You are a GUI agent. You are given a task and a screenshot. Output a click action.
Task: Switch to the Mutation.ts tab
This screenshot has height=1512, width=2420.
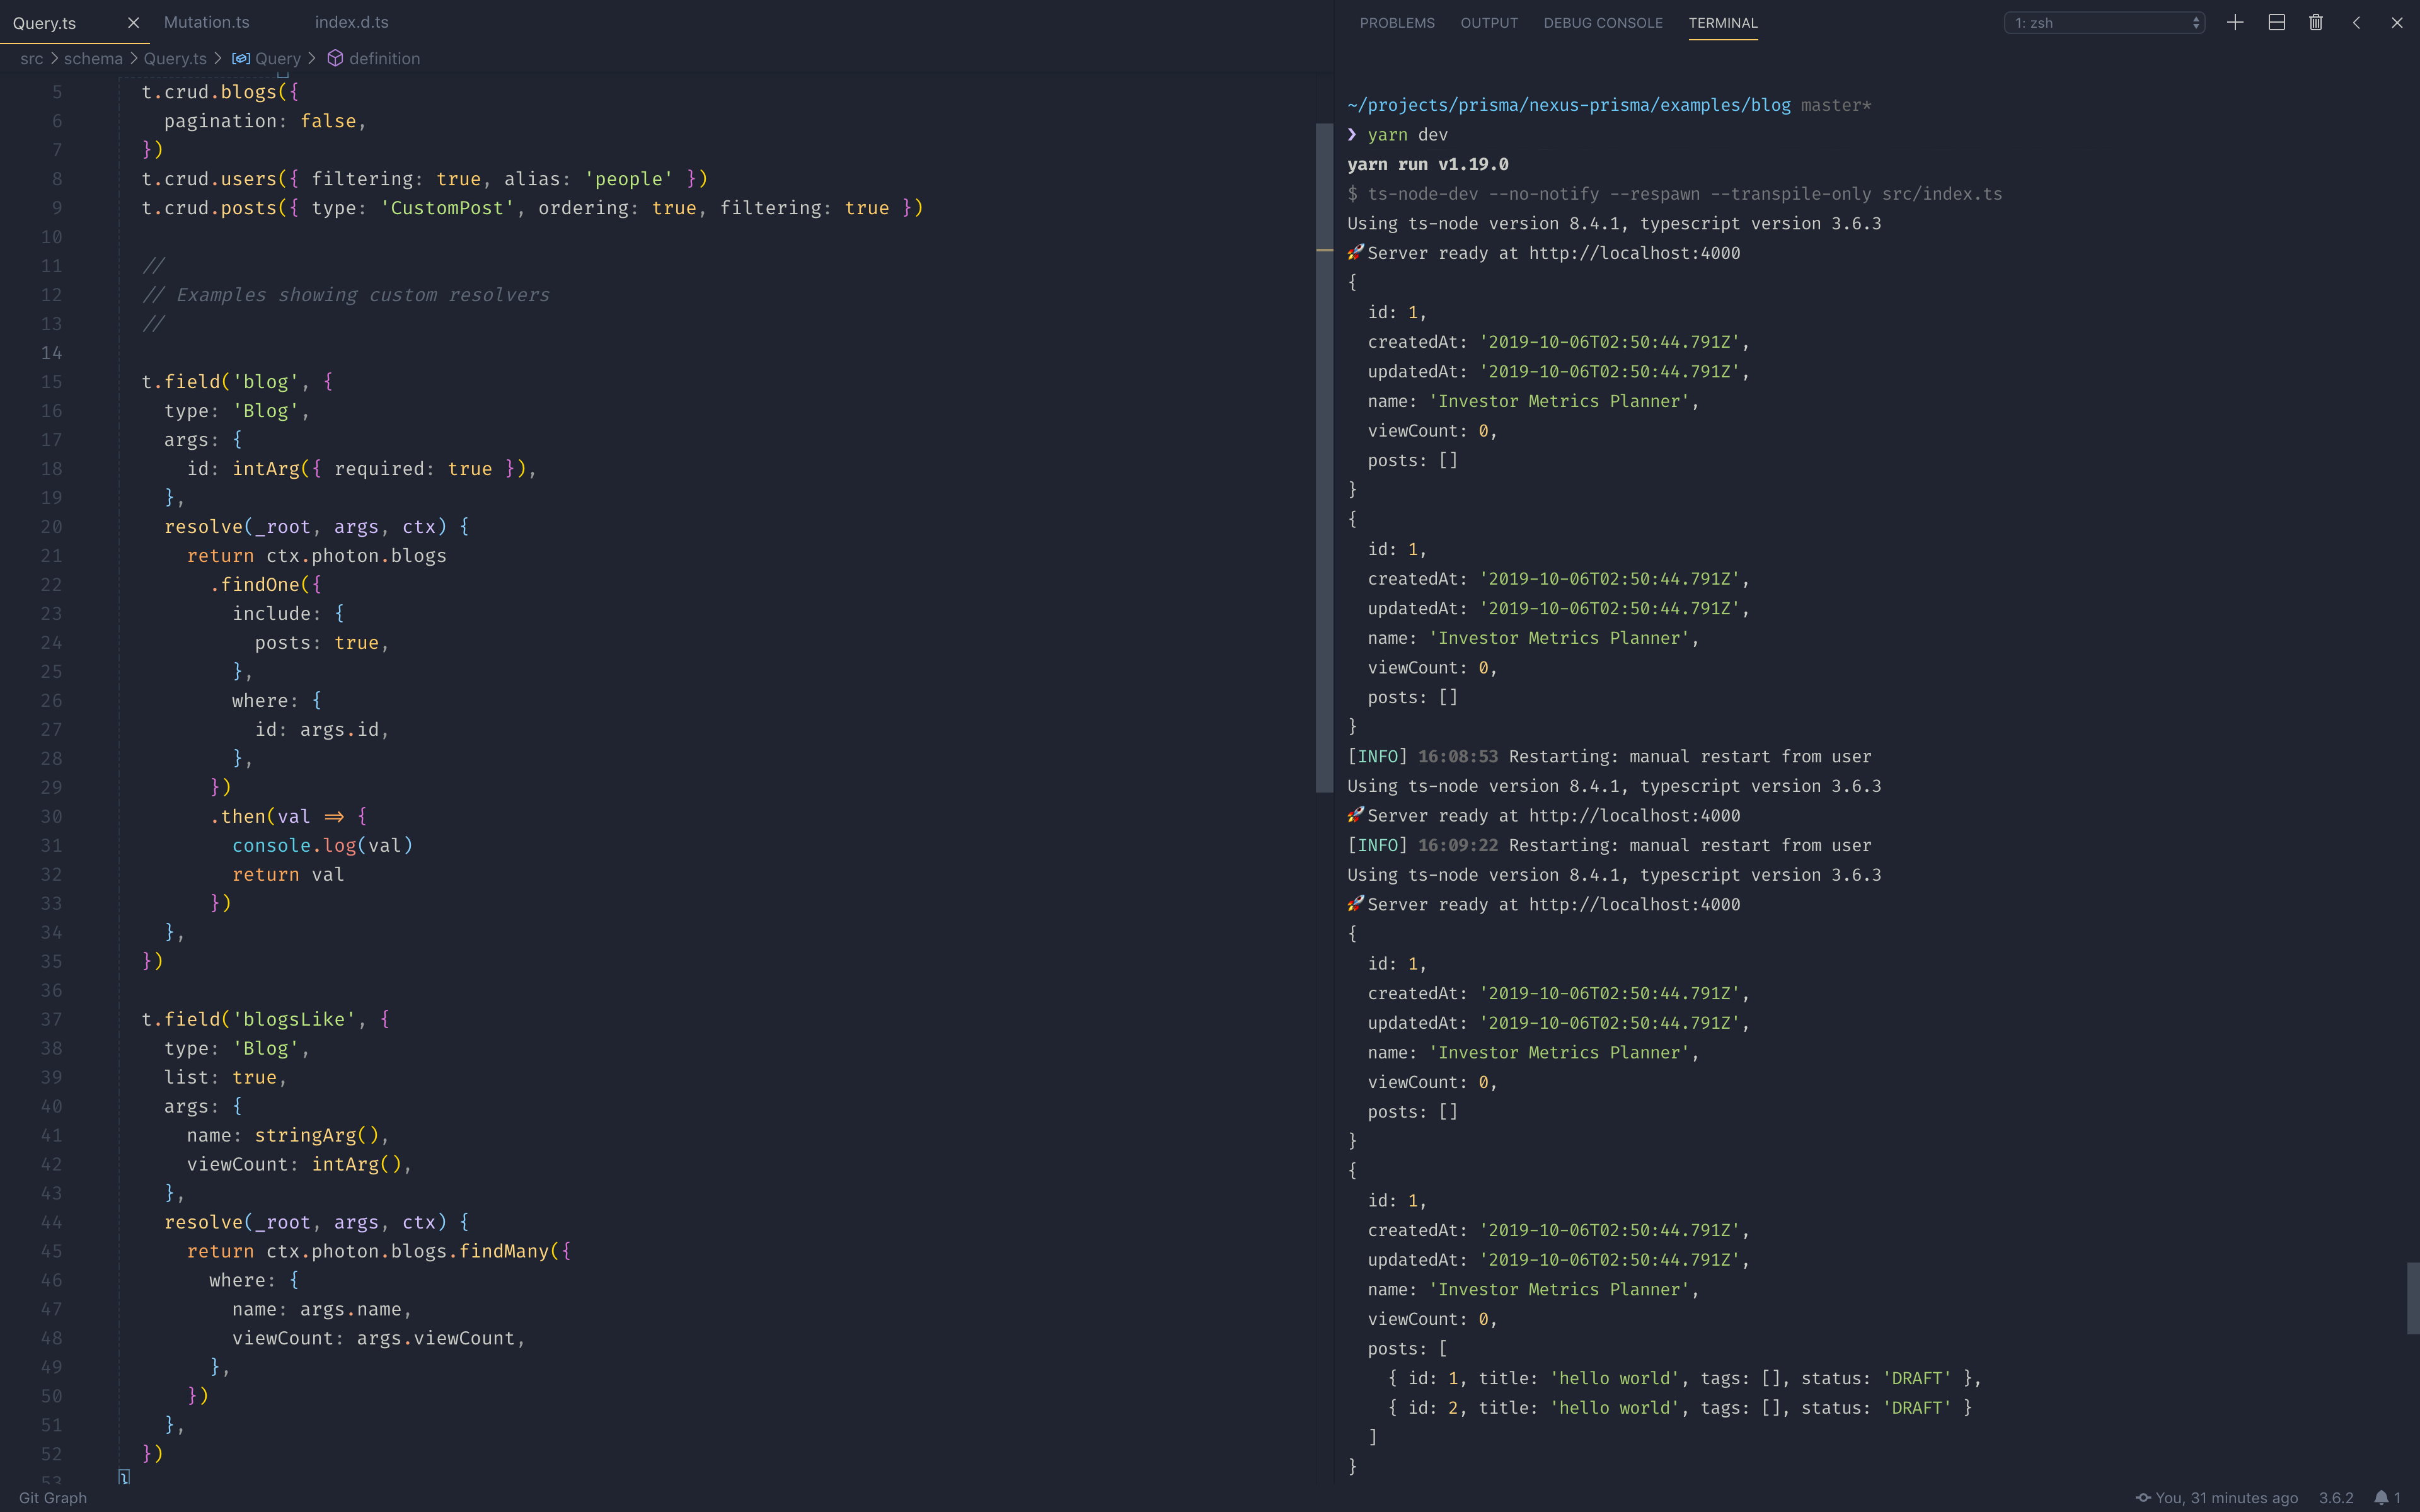(x=206, y=22)
